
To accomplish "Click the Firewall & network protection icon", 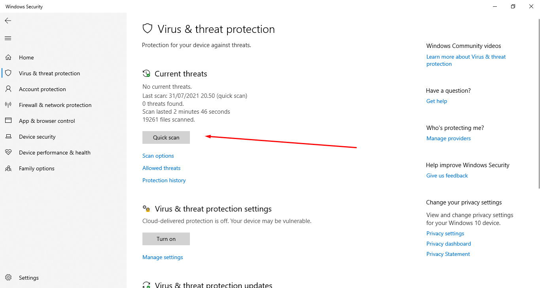I will (8, 105).
